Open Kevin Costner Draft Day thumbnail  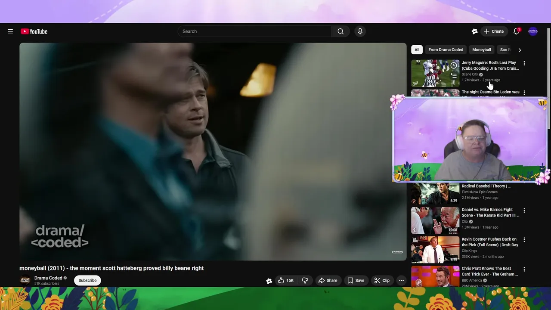(x=435, y=250)
